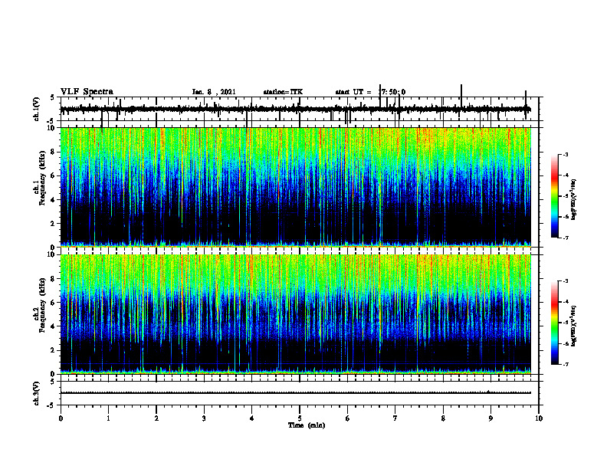Click the "start UT = 17:50:0" header text
Screen dimensions: 607x469
pyautogui.click(x=370, y=92)
